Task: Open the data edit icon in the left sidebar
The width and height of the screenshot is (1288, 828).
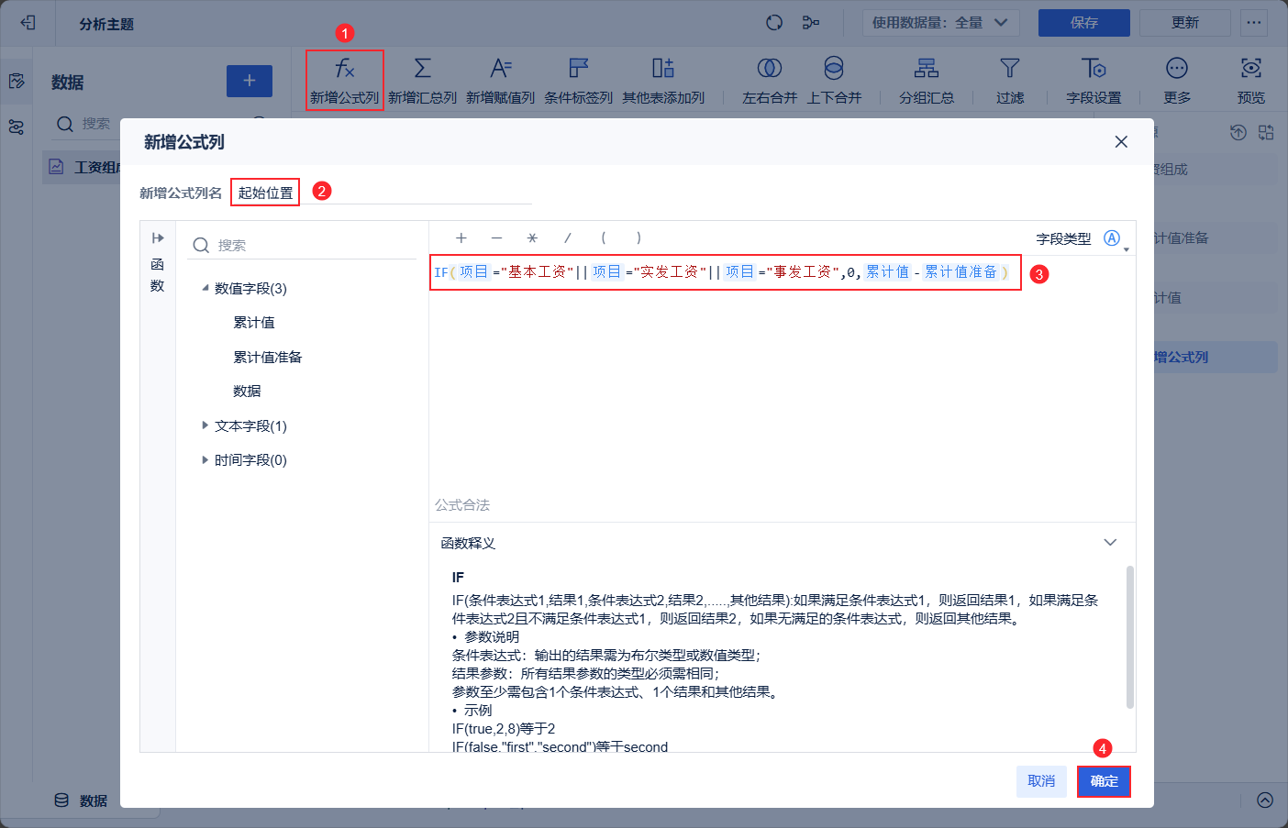Action: click(17, 81)
